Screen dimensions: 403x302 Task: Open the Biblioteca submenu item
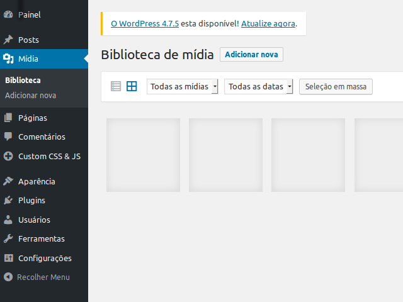tap(23, 81)
